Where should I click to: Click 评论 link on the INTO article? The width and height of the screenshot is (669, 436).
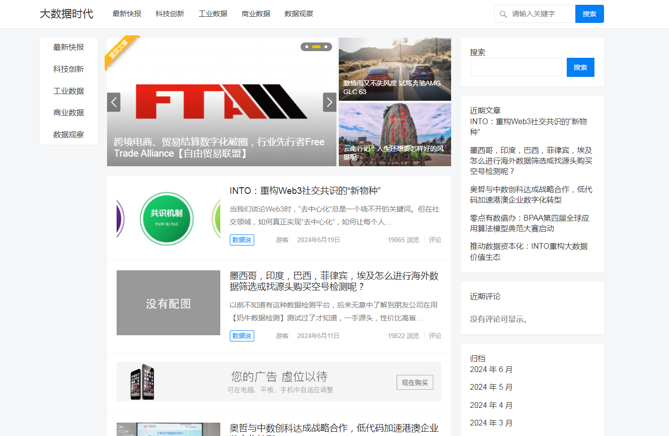click(x=435, y=240)
